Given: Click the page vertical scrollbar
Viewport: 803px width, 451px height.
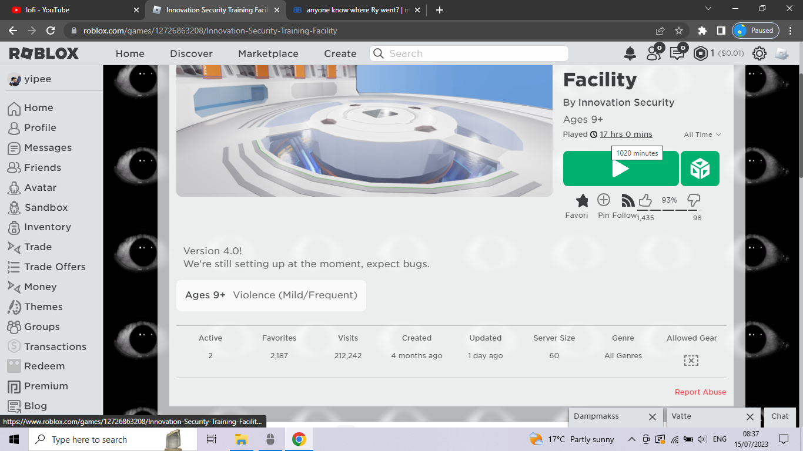Looking at the screenshot, I should coord(799,125).
